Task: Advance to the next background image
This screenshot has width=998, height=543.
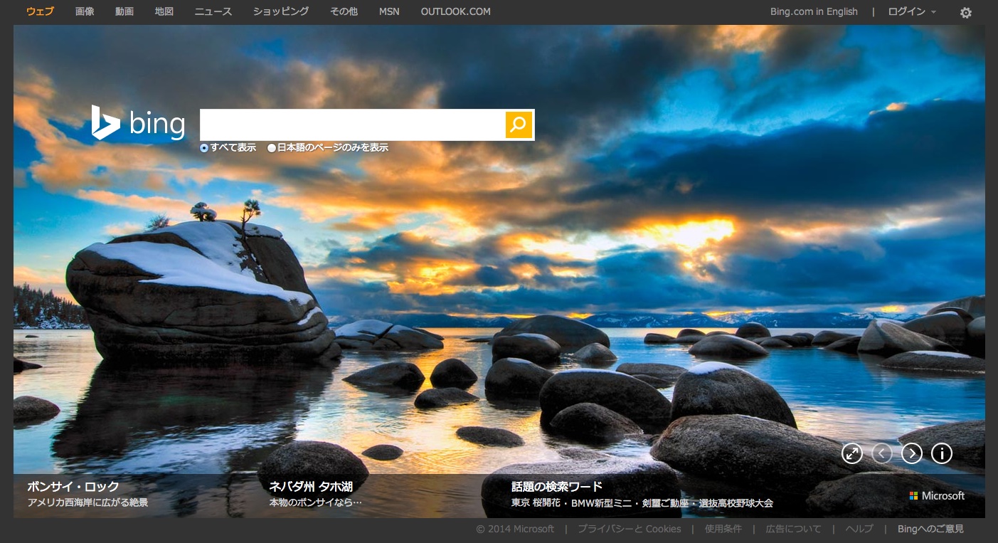Action: click(911, 453)
